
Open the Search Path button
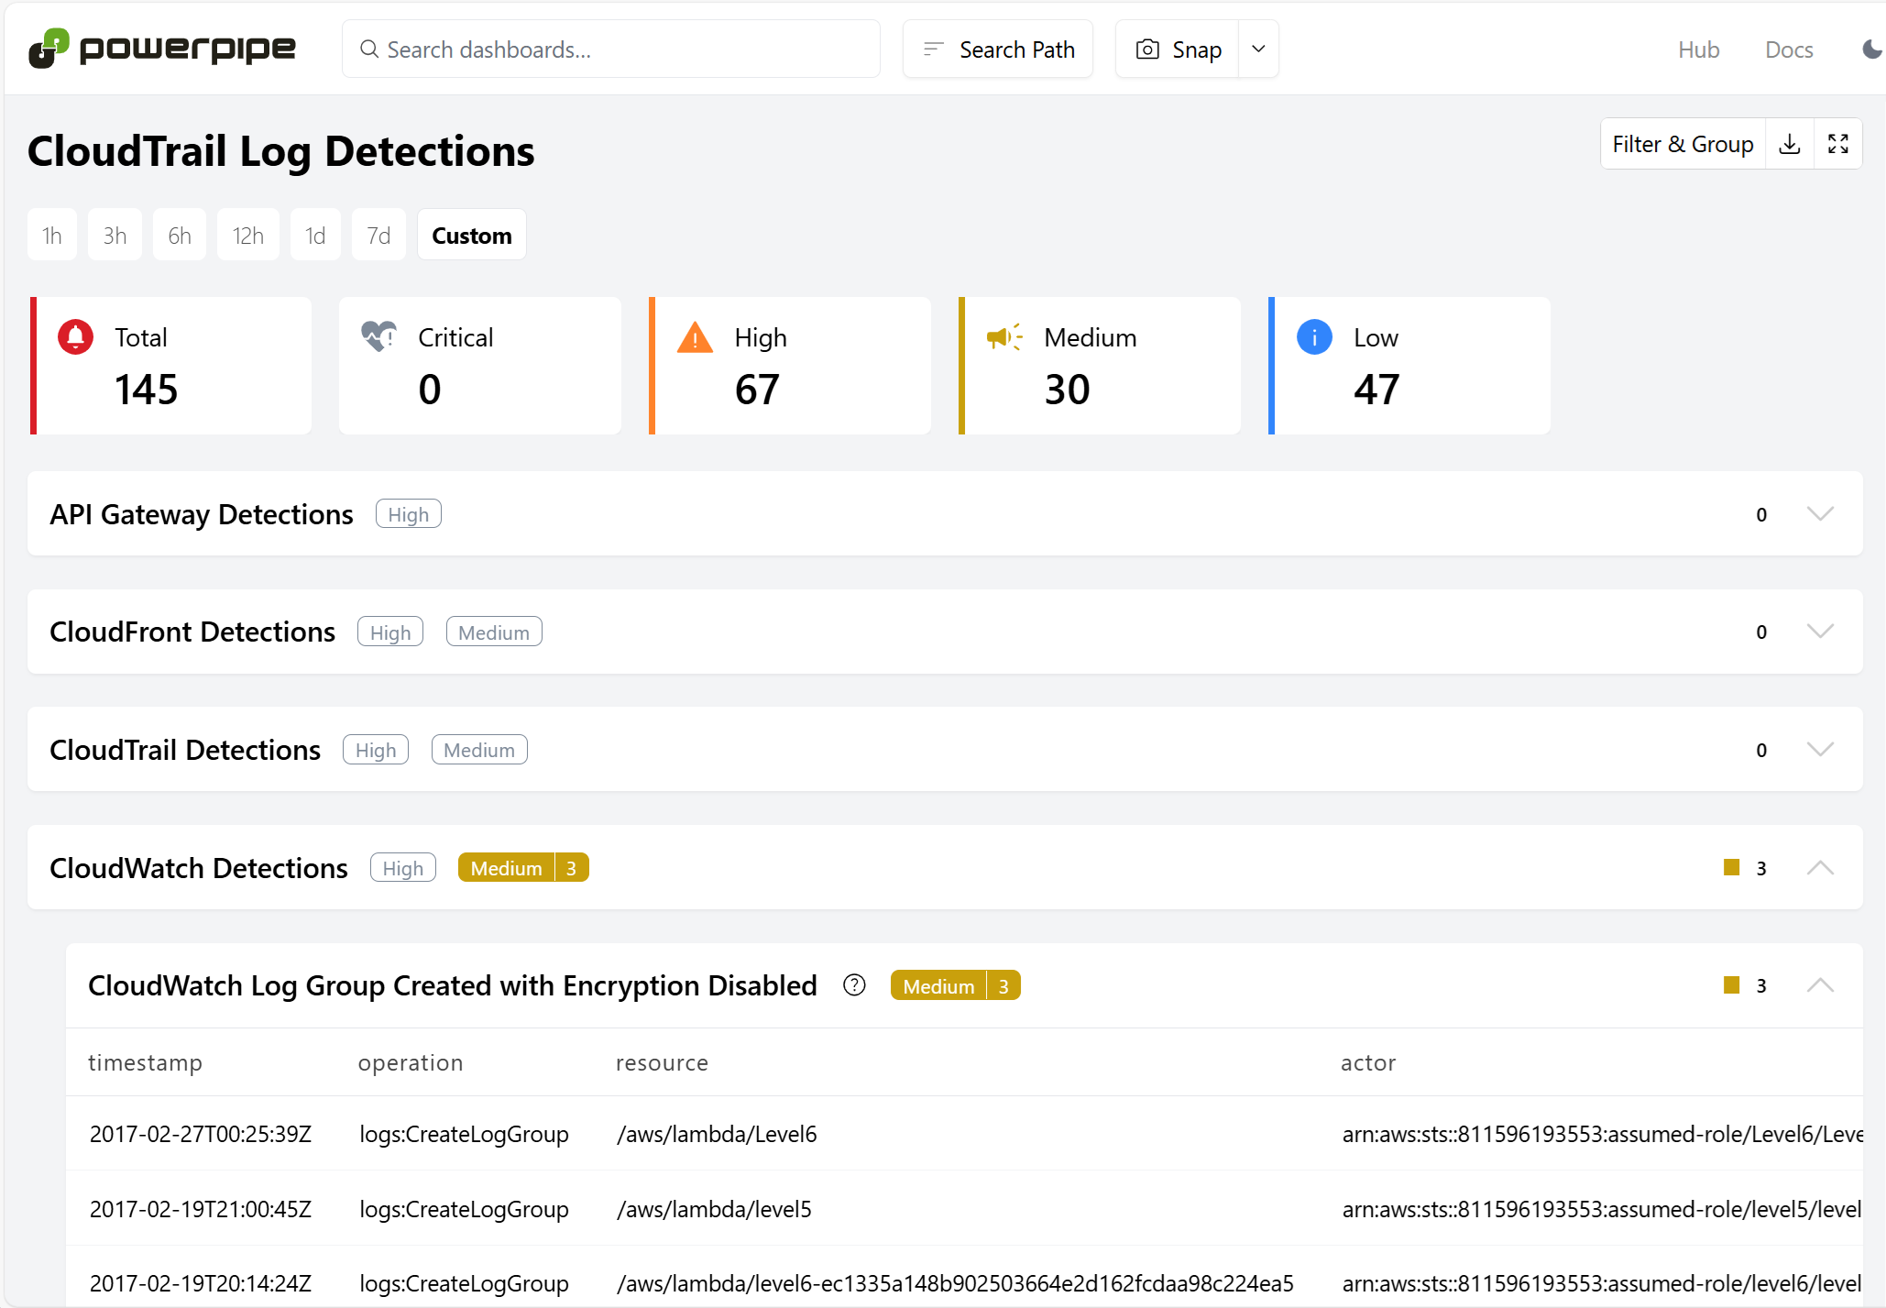998,49
